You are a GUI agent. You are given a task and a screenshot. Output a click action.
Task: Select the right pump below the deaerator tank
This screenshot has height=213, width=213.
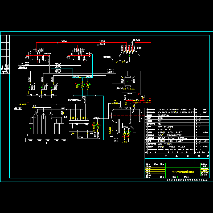(128, 134)
